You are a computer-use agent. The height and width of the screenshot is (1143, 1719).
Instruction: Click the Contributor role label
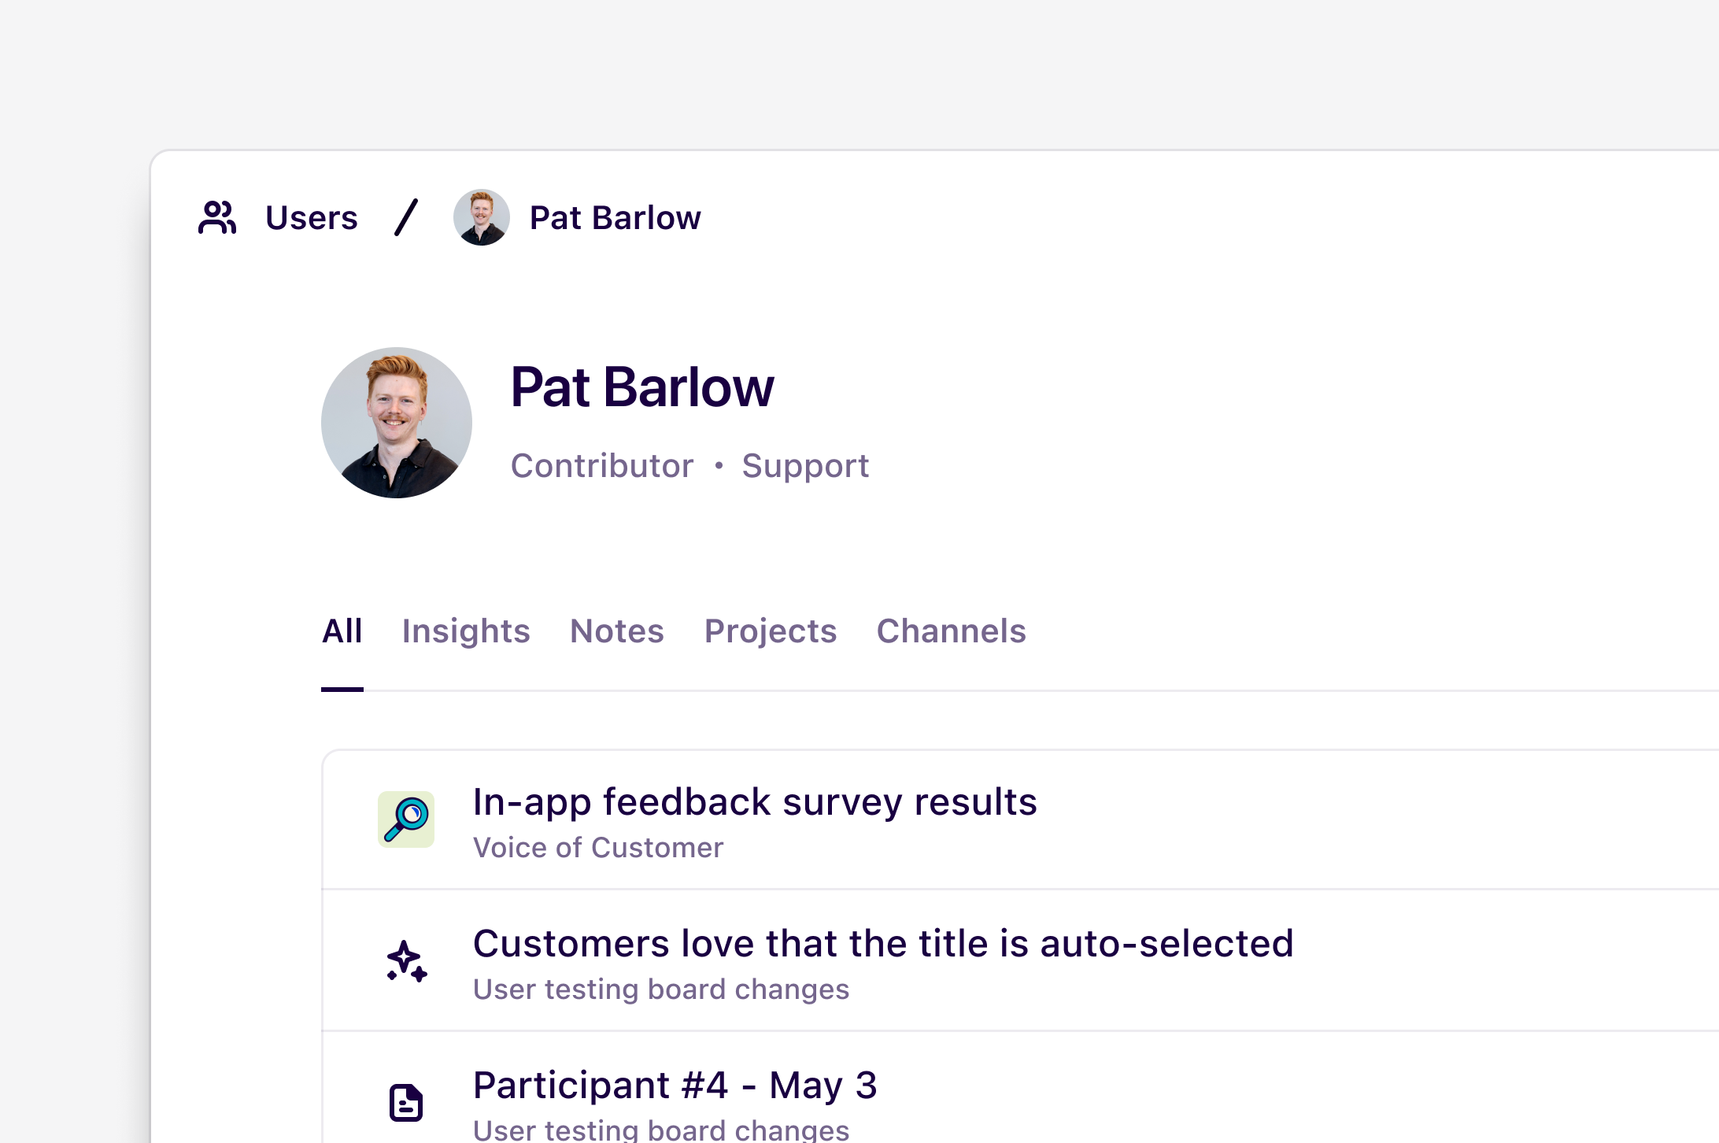[602, 465]
